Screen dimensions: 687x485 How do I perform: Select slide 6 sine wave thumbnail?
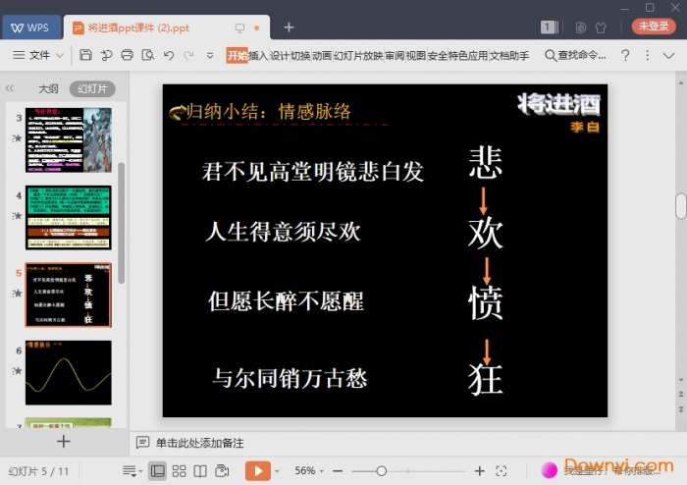tap(69, 372)
